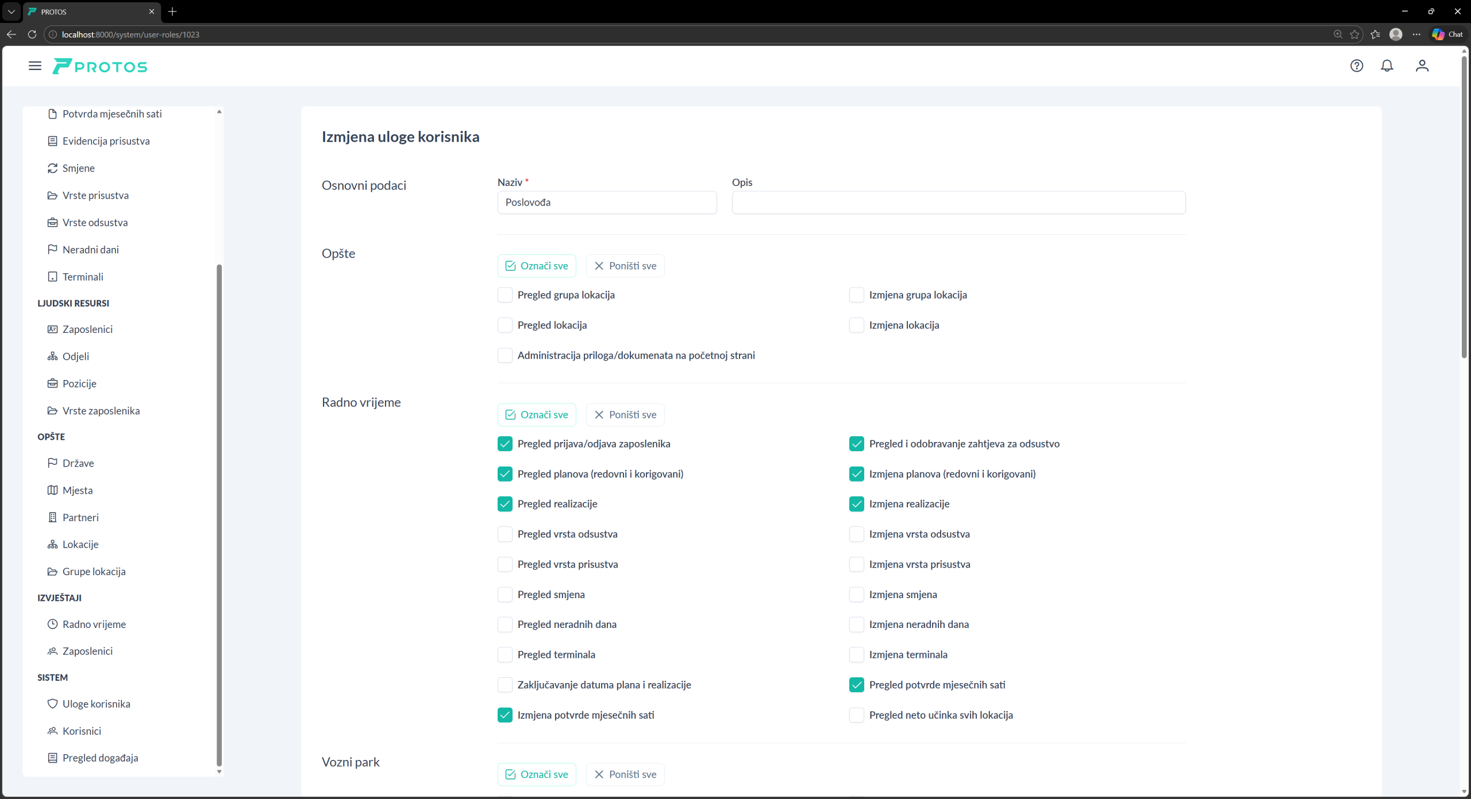Click the help question mark icon

click(x=1356, y=66)
